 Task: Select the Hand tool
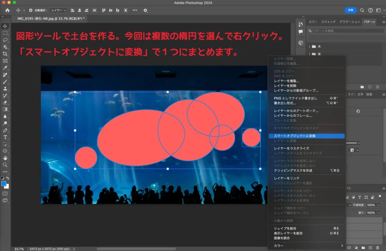coord(5,158)
